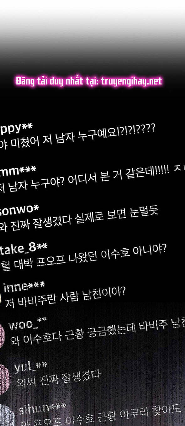Click username mm*** in the comment list
The width and height of the screenshot is (185, 426).
click(18, 170)
